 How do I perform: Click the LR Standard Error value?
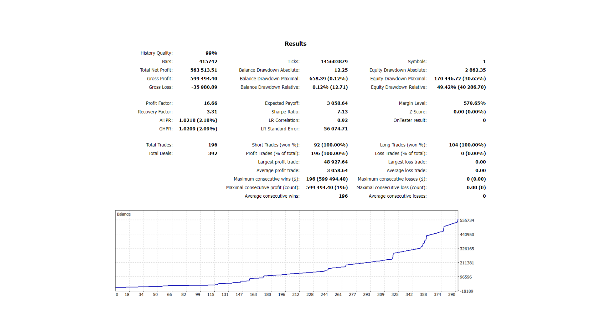(335, 129)
